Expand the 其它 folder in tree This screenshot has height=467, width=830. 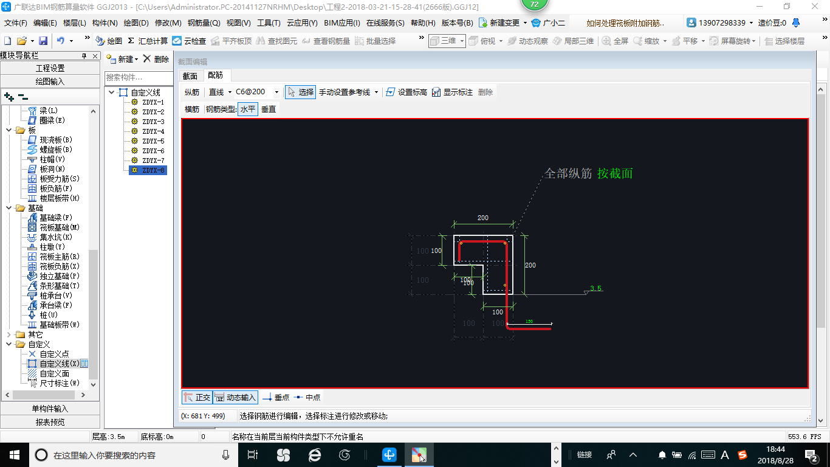tap(9, 334)
